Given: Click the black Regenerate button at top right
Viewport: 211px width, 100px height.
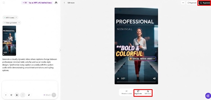Looking at the screenshot, I should [205, 3].
